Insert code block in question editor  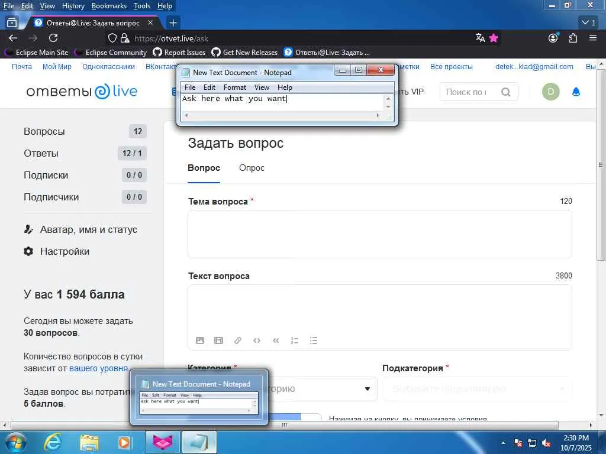point(257,340)
